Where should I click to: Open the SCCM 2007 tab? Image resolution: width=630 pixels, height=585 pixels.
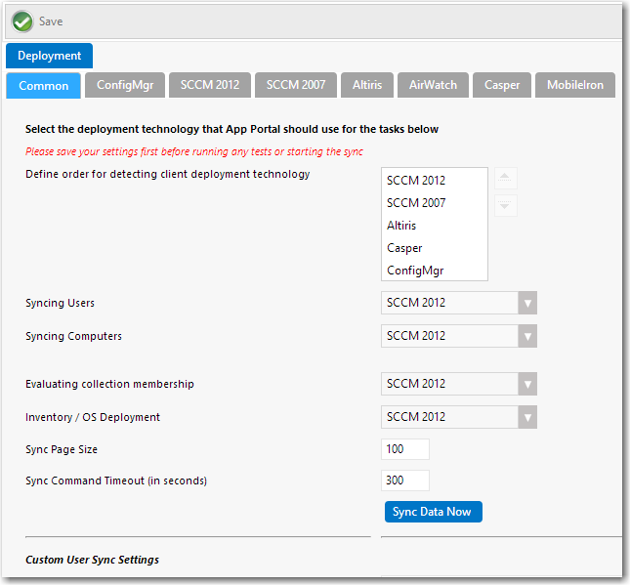coord(296,85)
